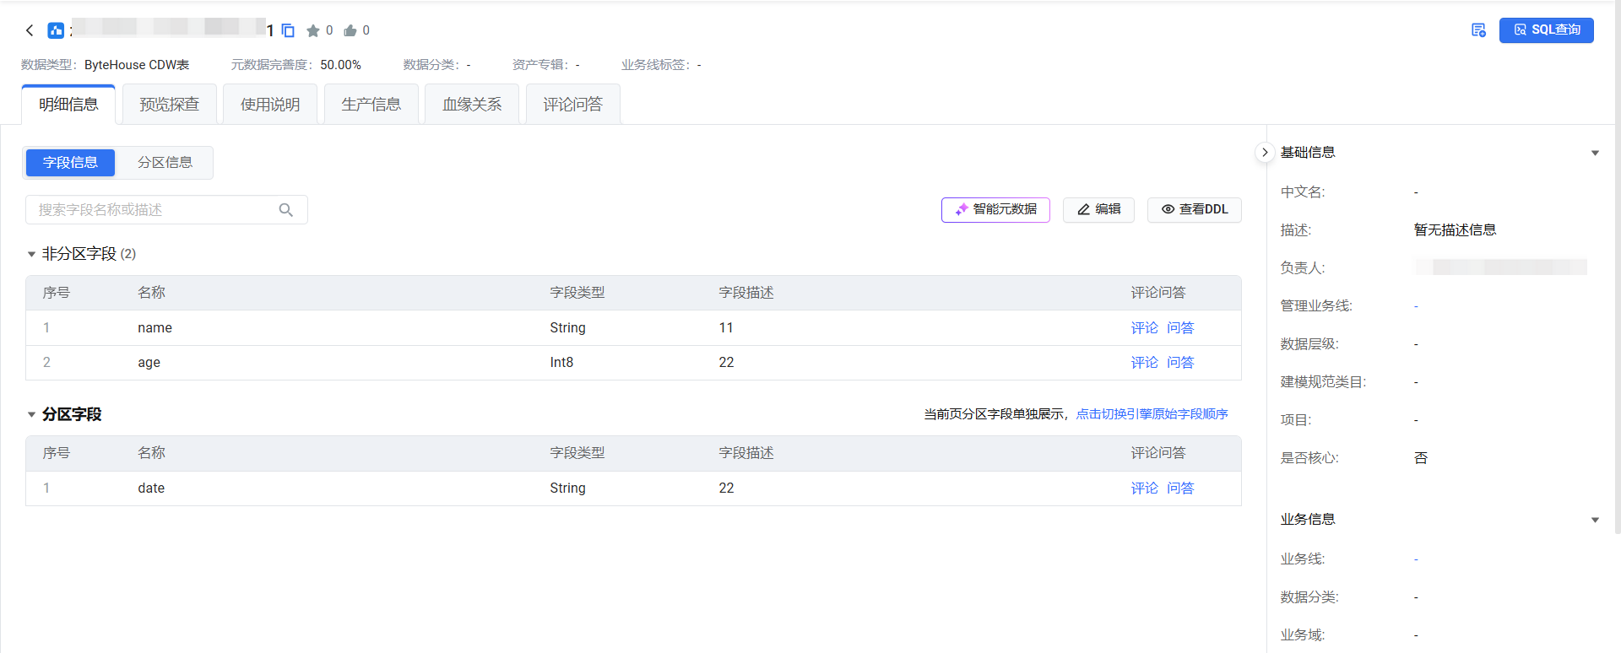This screenshot has height=653, width=1621.
Task: Click the 查看DDL button
Action: (1194, 210)
